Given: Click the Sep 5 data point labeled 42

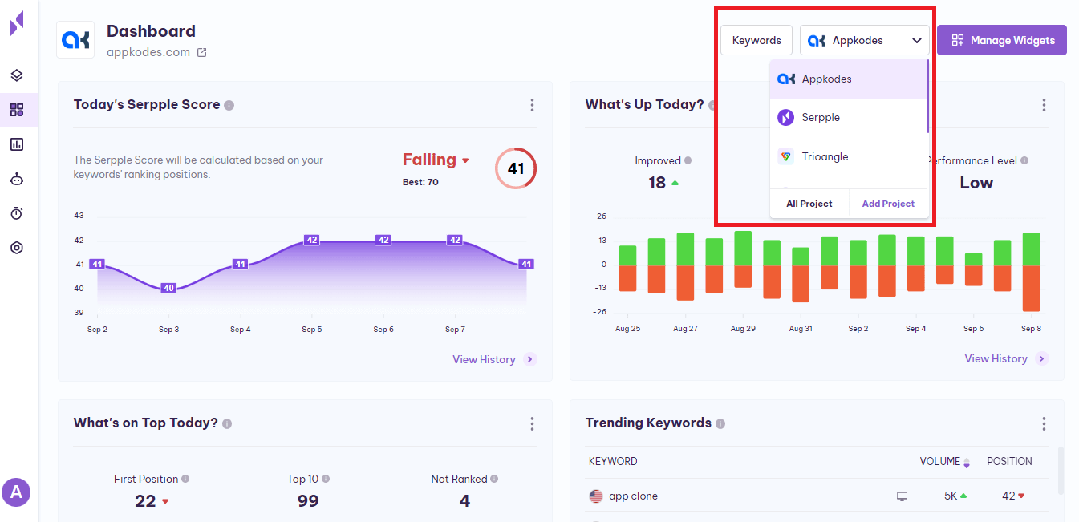Looking at the screenshot, I should pyautogui.click(x=312, y=240).
